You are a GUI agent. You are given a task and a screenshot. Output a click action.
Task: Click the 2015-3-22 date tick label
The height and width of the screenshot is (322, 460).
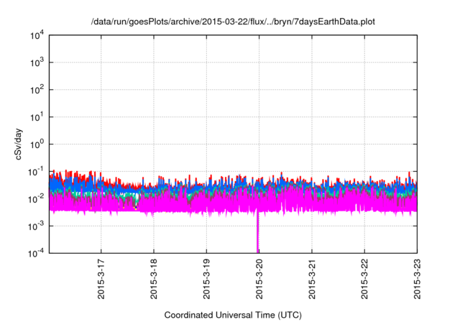(364, 279)
